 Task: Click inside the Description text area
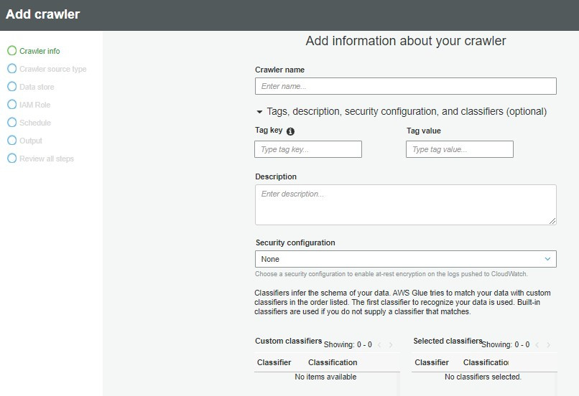pyautogui.click(x=405, y=204)
